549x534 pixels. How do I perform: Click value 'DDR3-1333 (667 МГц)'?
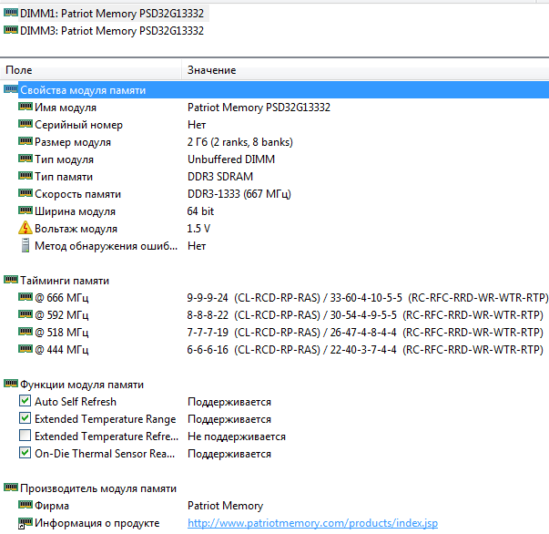[x=239, y=194]
